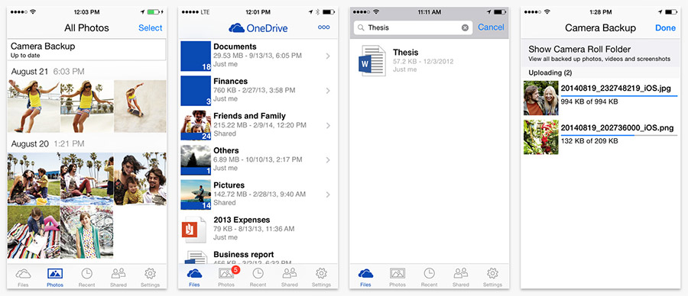
Task: Select 2013 Expenses file name
Action: [242, 220]
